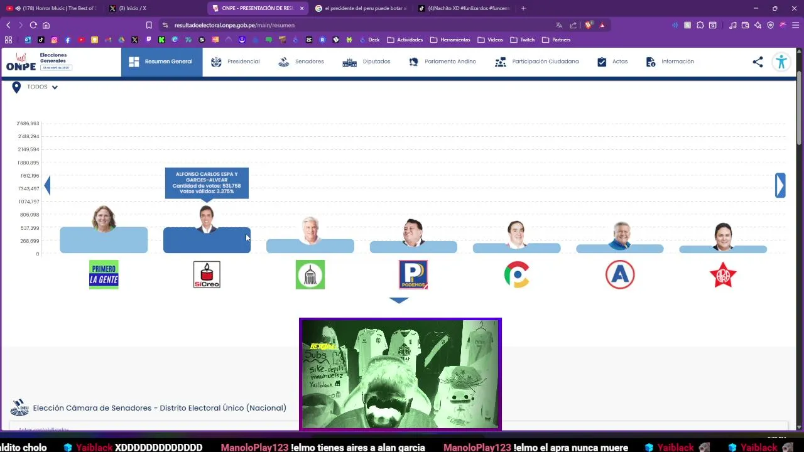Screen dimensions: 804x452
Task: Open the Herramientas bookmarks folder
Action: coord(450,40)
